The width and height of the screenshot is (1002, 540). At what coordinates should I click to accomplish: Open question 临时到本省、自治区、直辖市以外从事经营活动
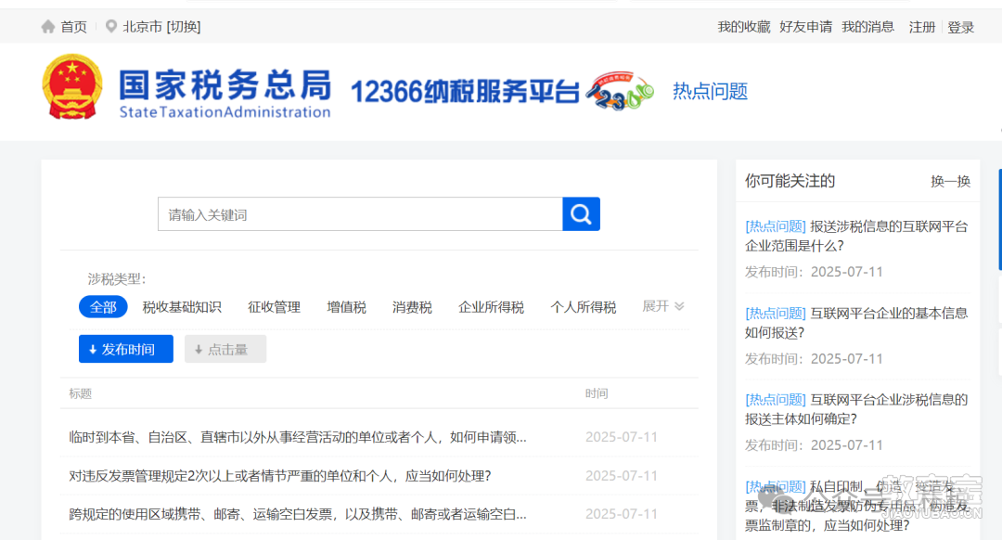pos(298,437)
